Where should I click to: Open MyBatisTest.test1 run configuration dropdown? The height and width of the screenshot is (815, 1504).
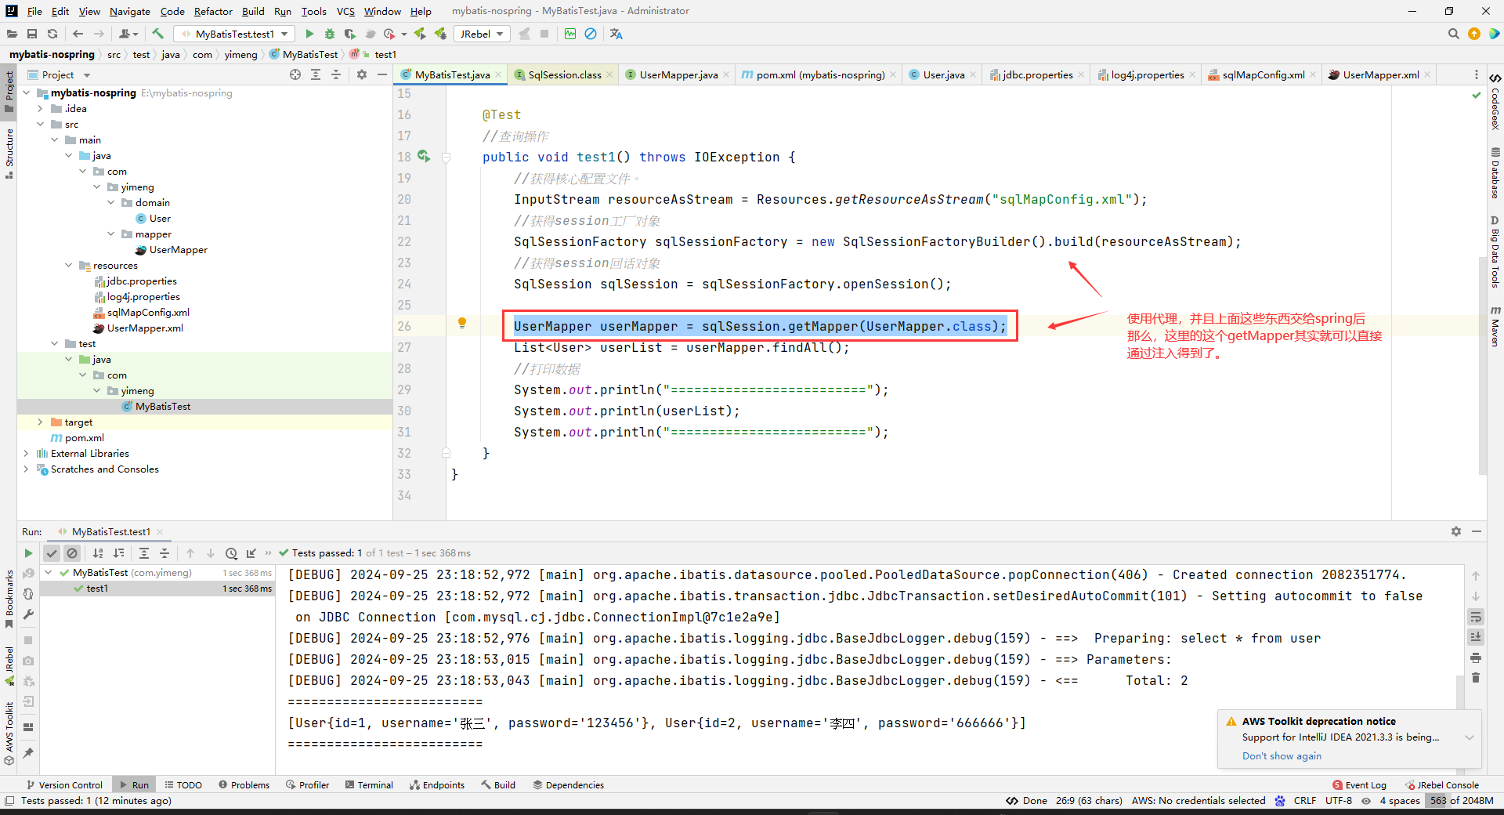click(235, 34)
